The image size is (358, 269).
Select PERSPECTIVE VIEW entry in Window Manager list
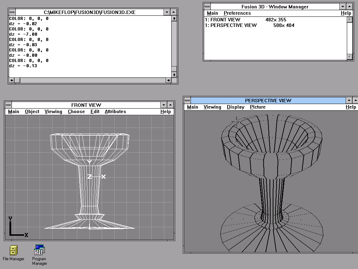pyautogui.click(x=231, y=26)
